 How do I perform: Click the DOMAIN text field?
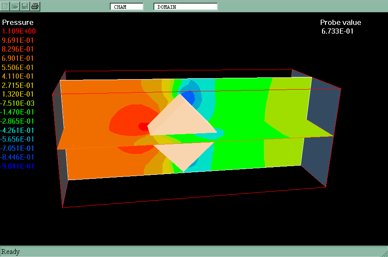coord(185,7)
